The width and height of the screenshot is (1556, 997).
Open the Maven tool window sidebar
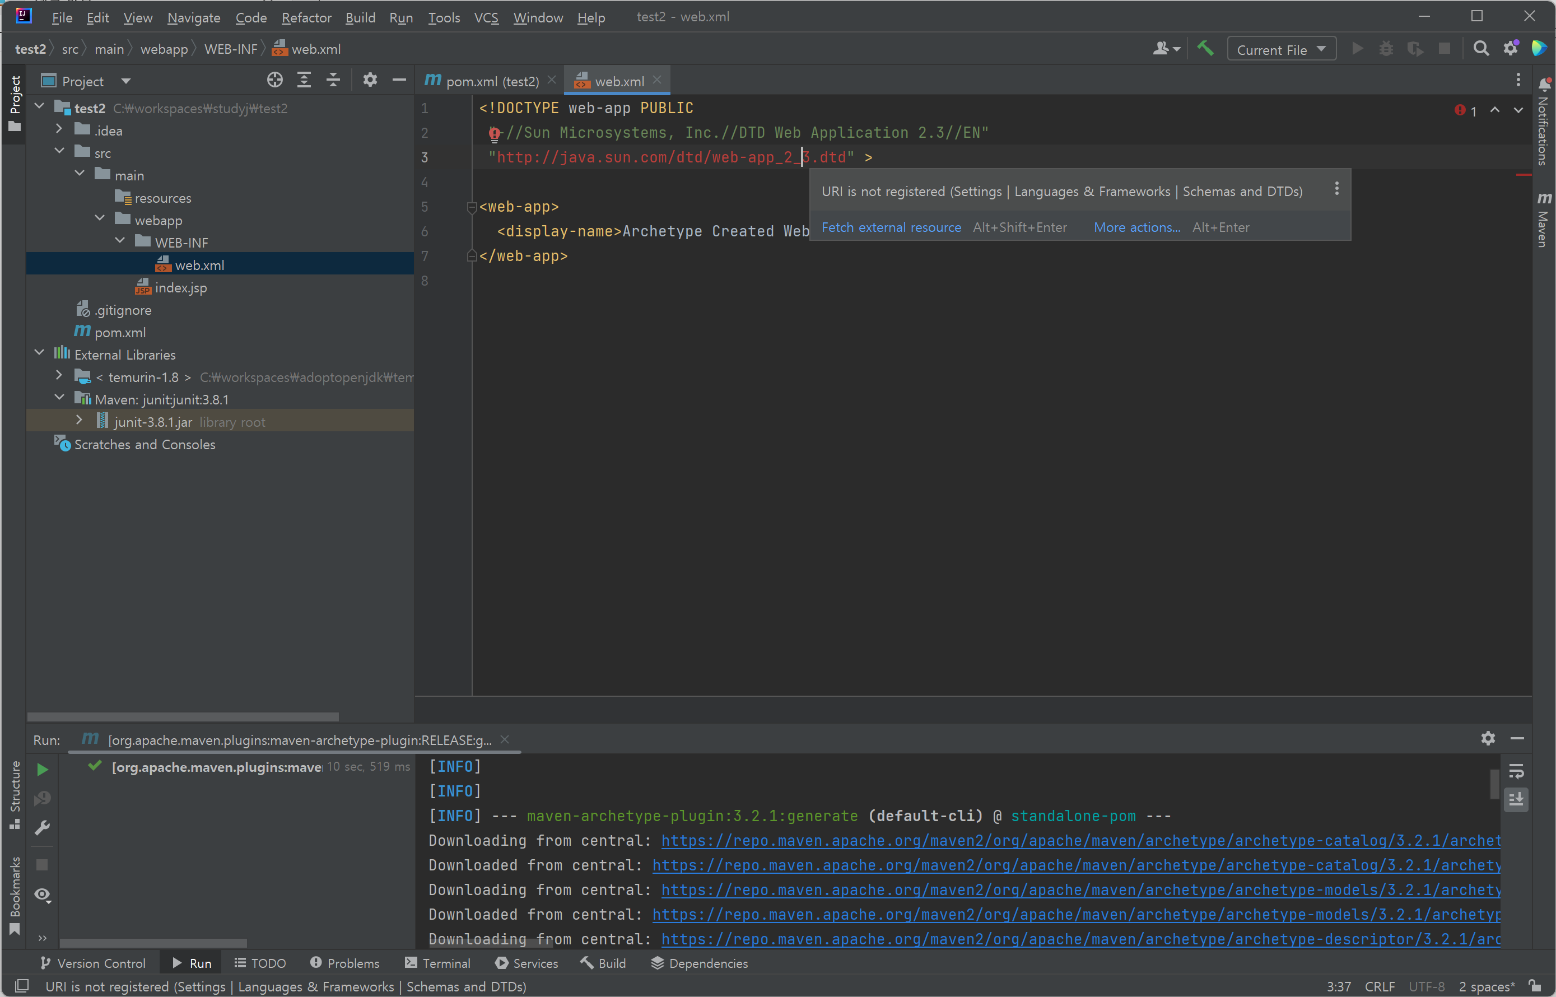pyautogui.click(x=1544, y=220)
